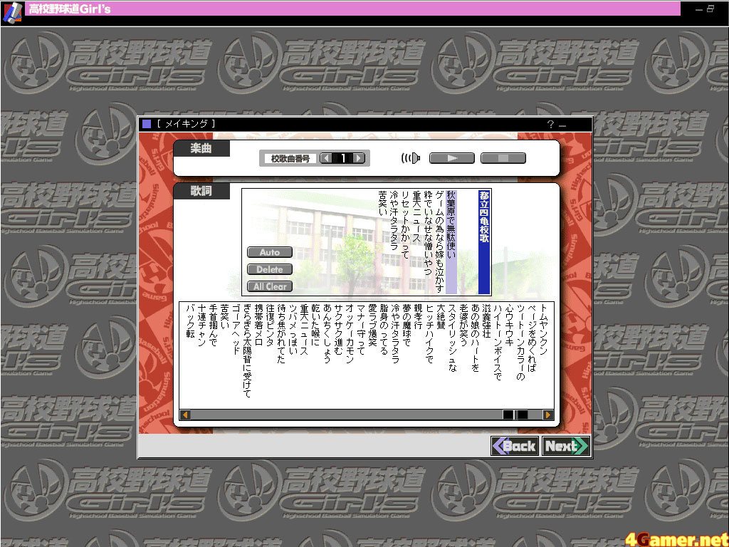
Task: Click the phrase list's right scroll arrow
Action: point(547,415)
